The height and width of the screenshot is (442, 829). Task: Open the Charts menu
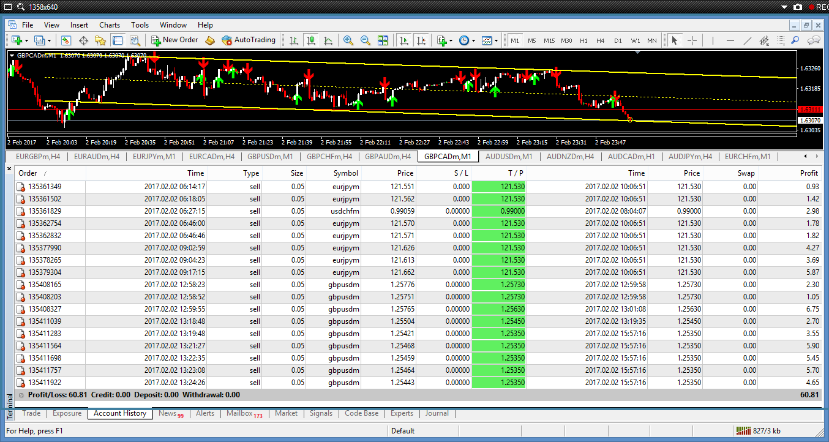coord(110,25)
